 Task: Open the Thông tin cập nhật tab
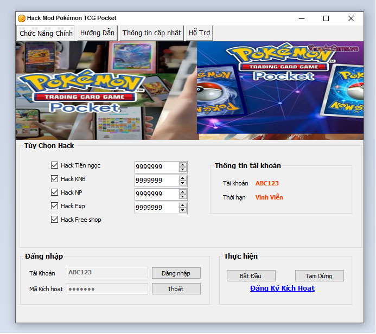151,33
